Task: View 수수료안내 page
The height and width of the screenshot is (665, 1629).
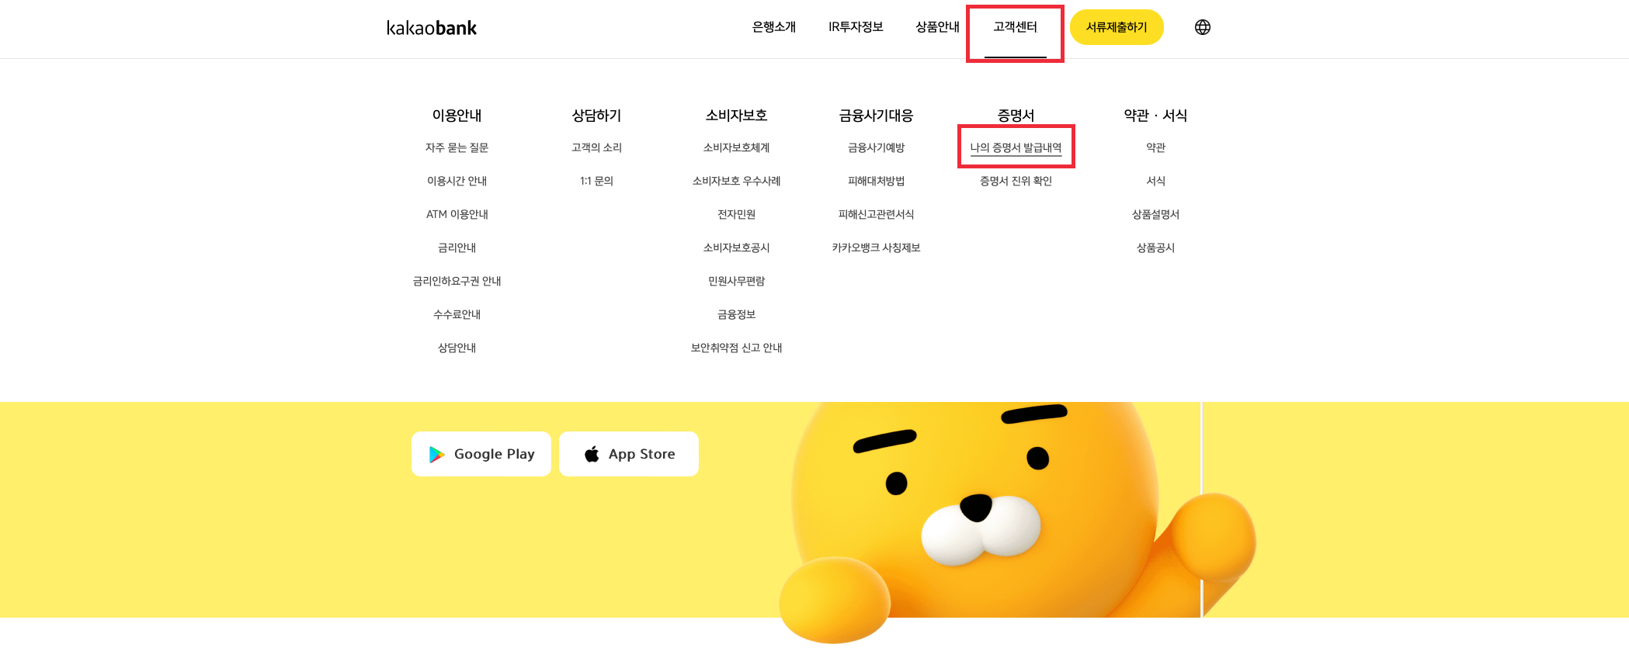Action: [457, 314]
